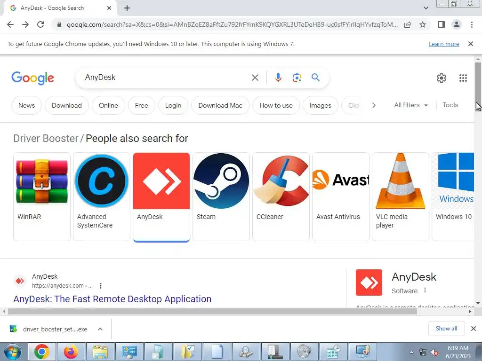Dismiss the Windows 7 update notice
The height and width of the screenshot is (361, 482).
coord(471,44)
